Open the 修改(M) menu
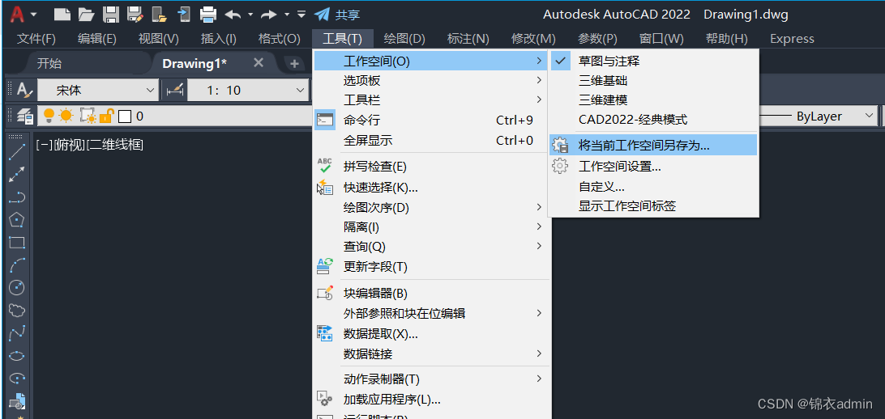 coord(533,39)
